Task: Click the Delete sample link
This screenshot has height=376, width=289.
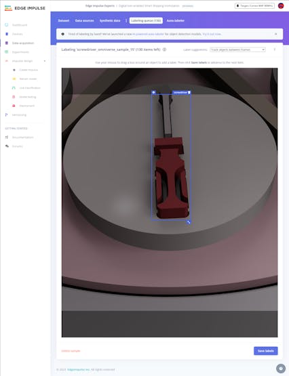Action: (71, 351)
